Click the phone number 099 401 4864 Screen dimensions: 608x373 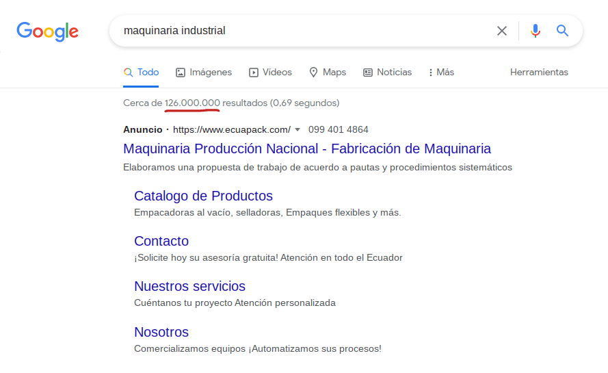click(x=338, y=129)
